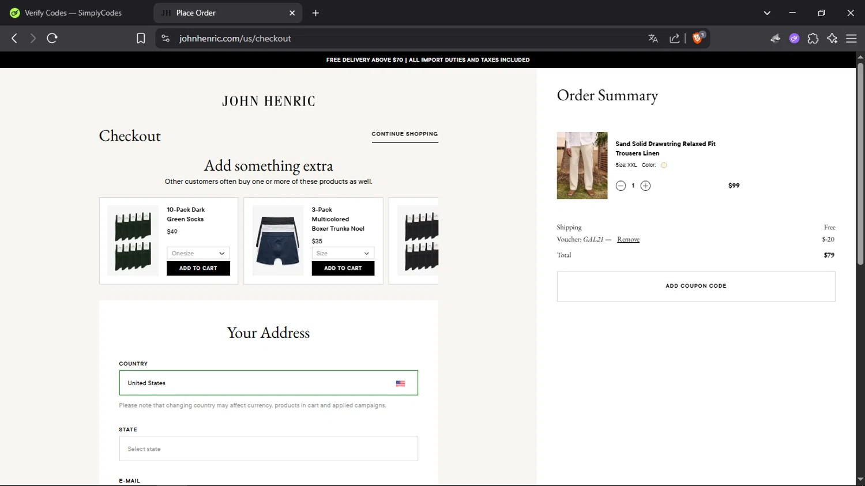
Task: Reload the checkout page
Action: (52, 38)
